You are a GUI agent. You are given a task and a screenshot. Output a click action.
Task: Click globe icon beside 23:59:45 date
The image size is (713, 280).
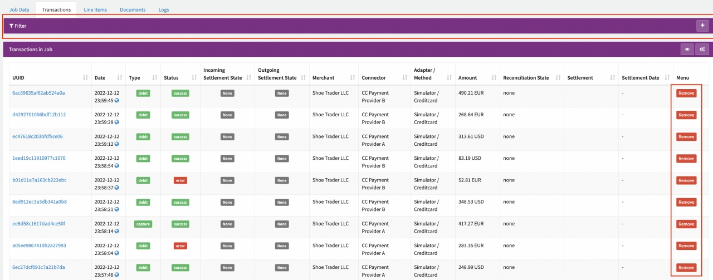tap(117, 101)
